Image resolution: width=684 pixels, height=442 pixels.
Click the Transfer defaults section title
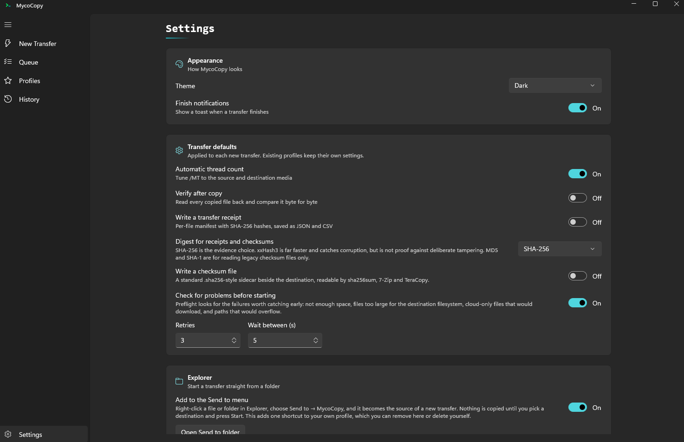pyautogui.click(x=212, y=147)
